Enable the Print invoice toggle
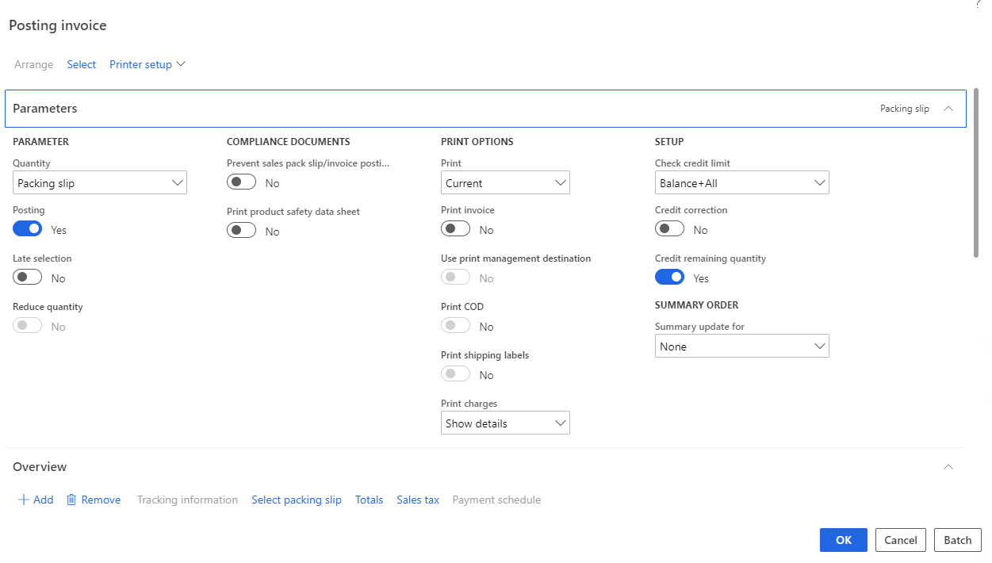This screenshot has height=563, width=992. pos(455,228)
